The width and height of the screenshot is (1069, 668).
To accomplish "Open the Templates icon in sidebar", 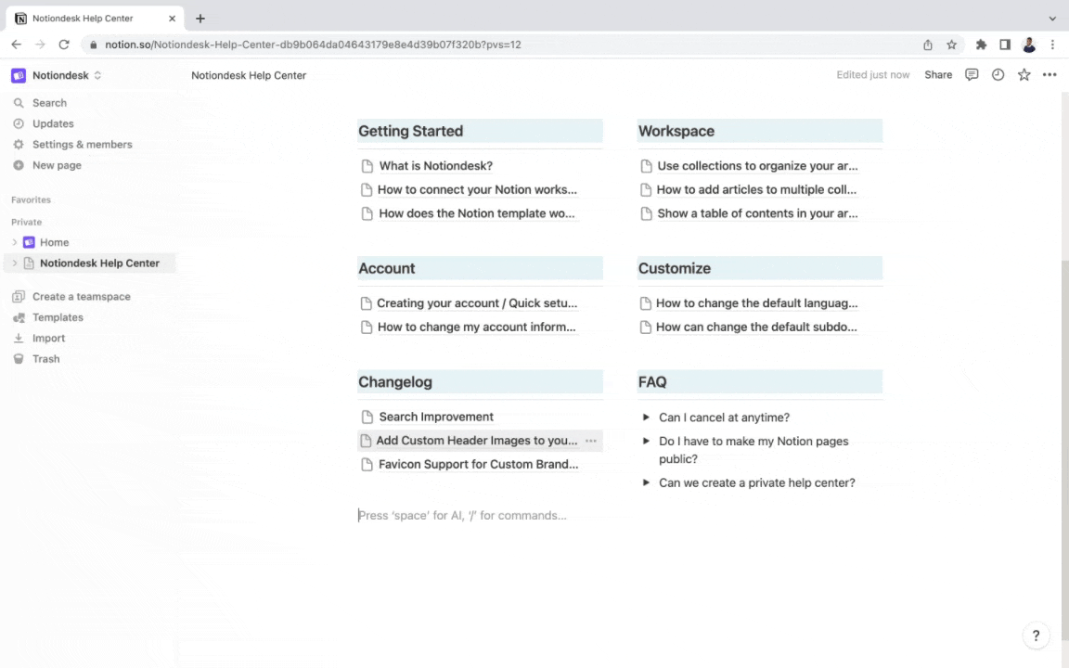I will pos(19,317).
